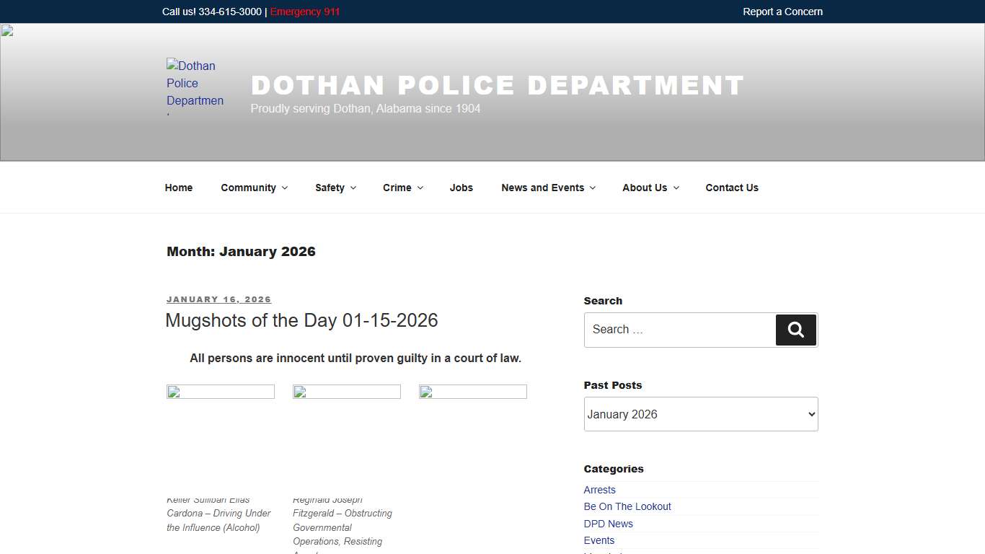Viewport: 985px width, 554px height.
Task: Click the search magnifier button
Action: (x=795, y=330)
